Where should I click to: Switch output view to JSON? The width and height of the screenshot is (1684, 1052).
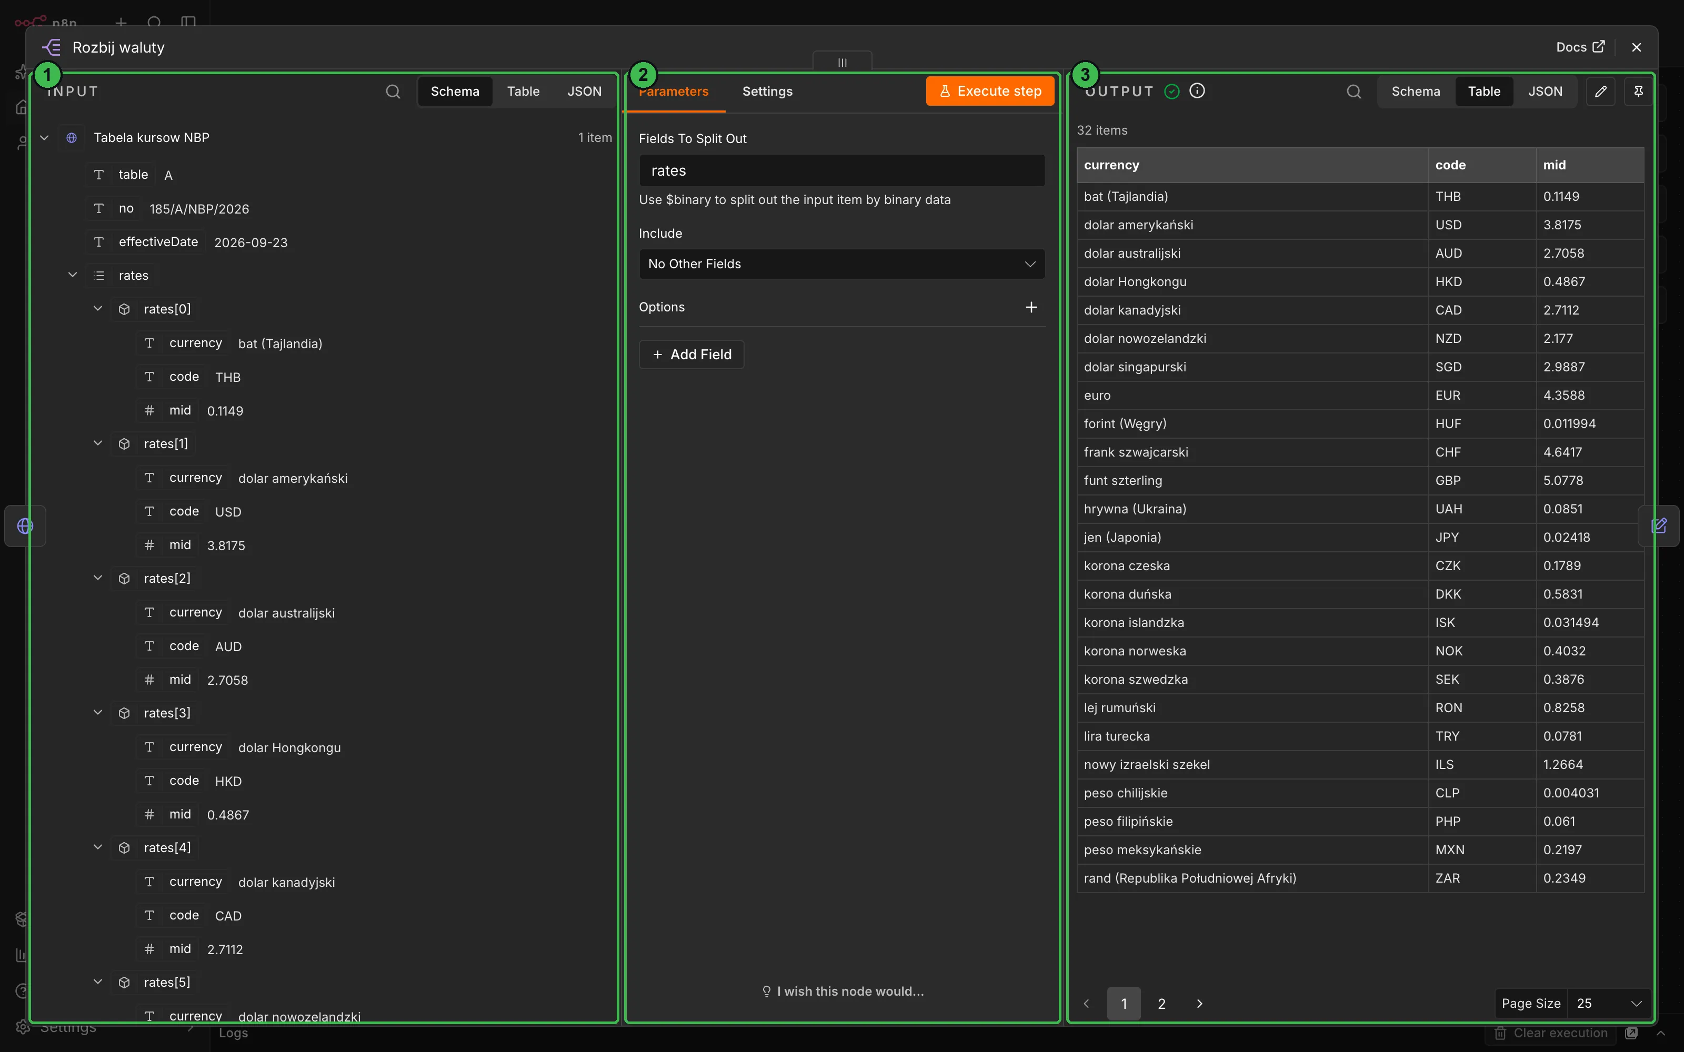click(1545, 91)
